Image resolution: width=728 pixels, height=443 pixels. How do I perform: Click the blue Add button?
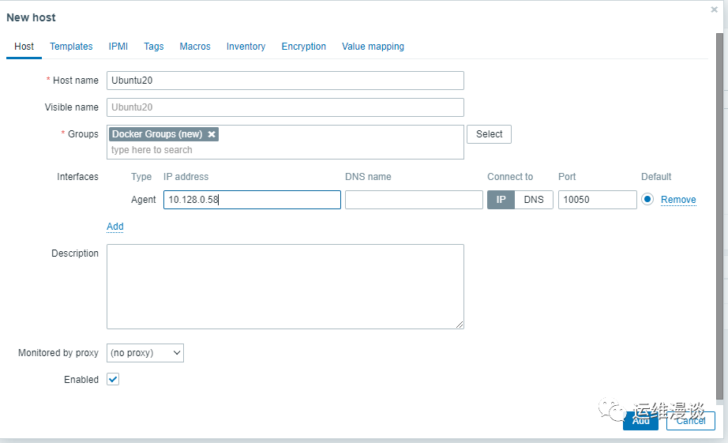tap(640, 421)
